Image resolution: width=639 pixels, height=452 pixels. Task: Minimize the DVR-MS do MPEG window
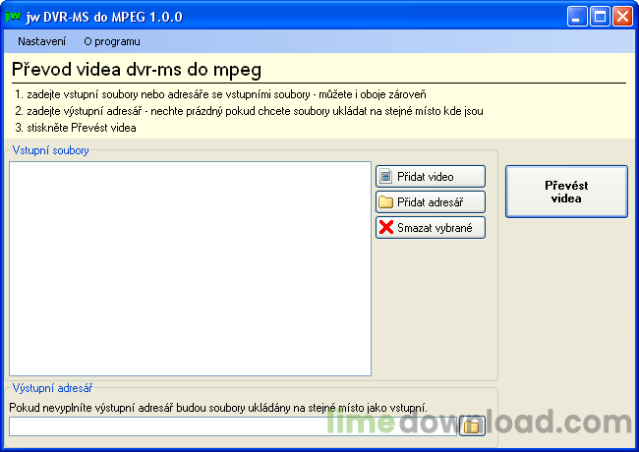coord(577,17)
